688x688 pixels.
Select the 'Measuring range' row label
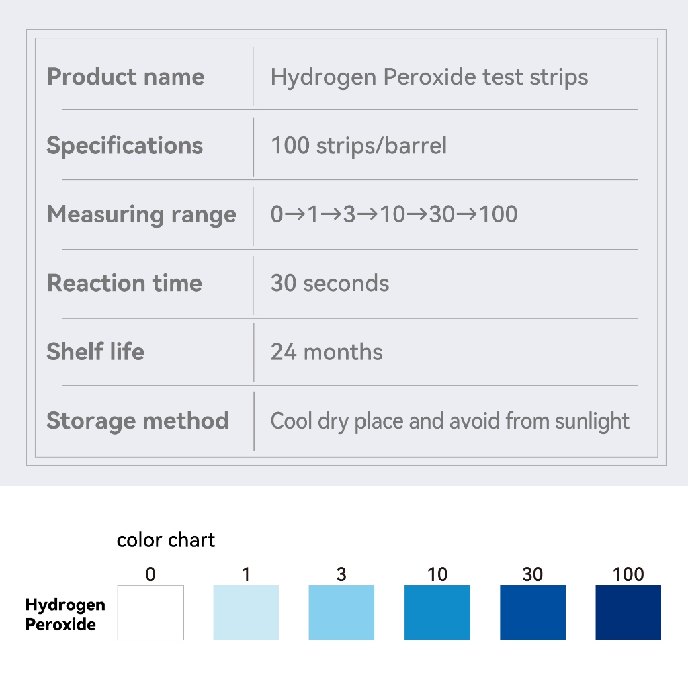pyautogui.click(x=142, y=215)
